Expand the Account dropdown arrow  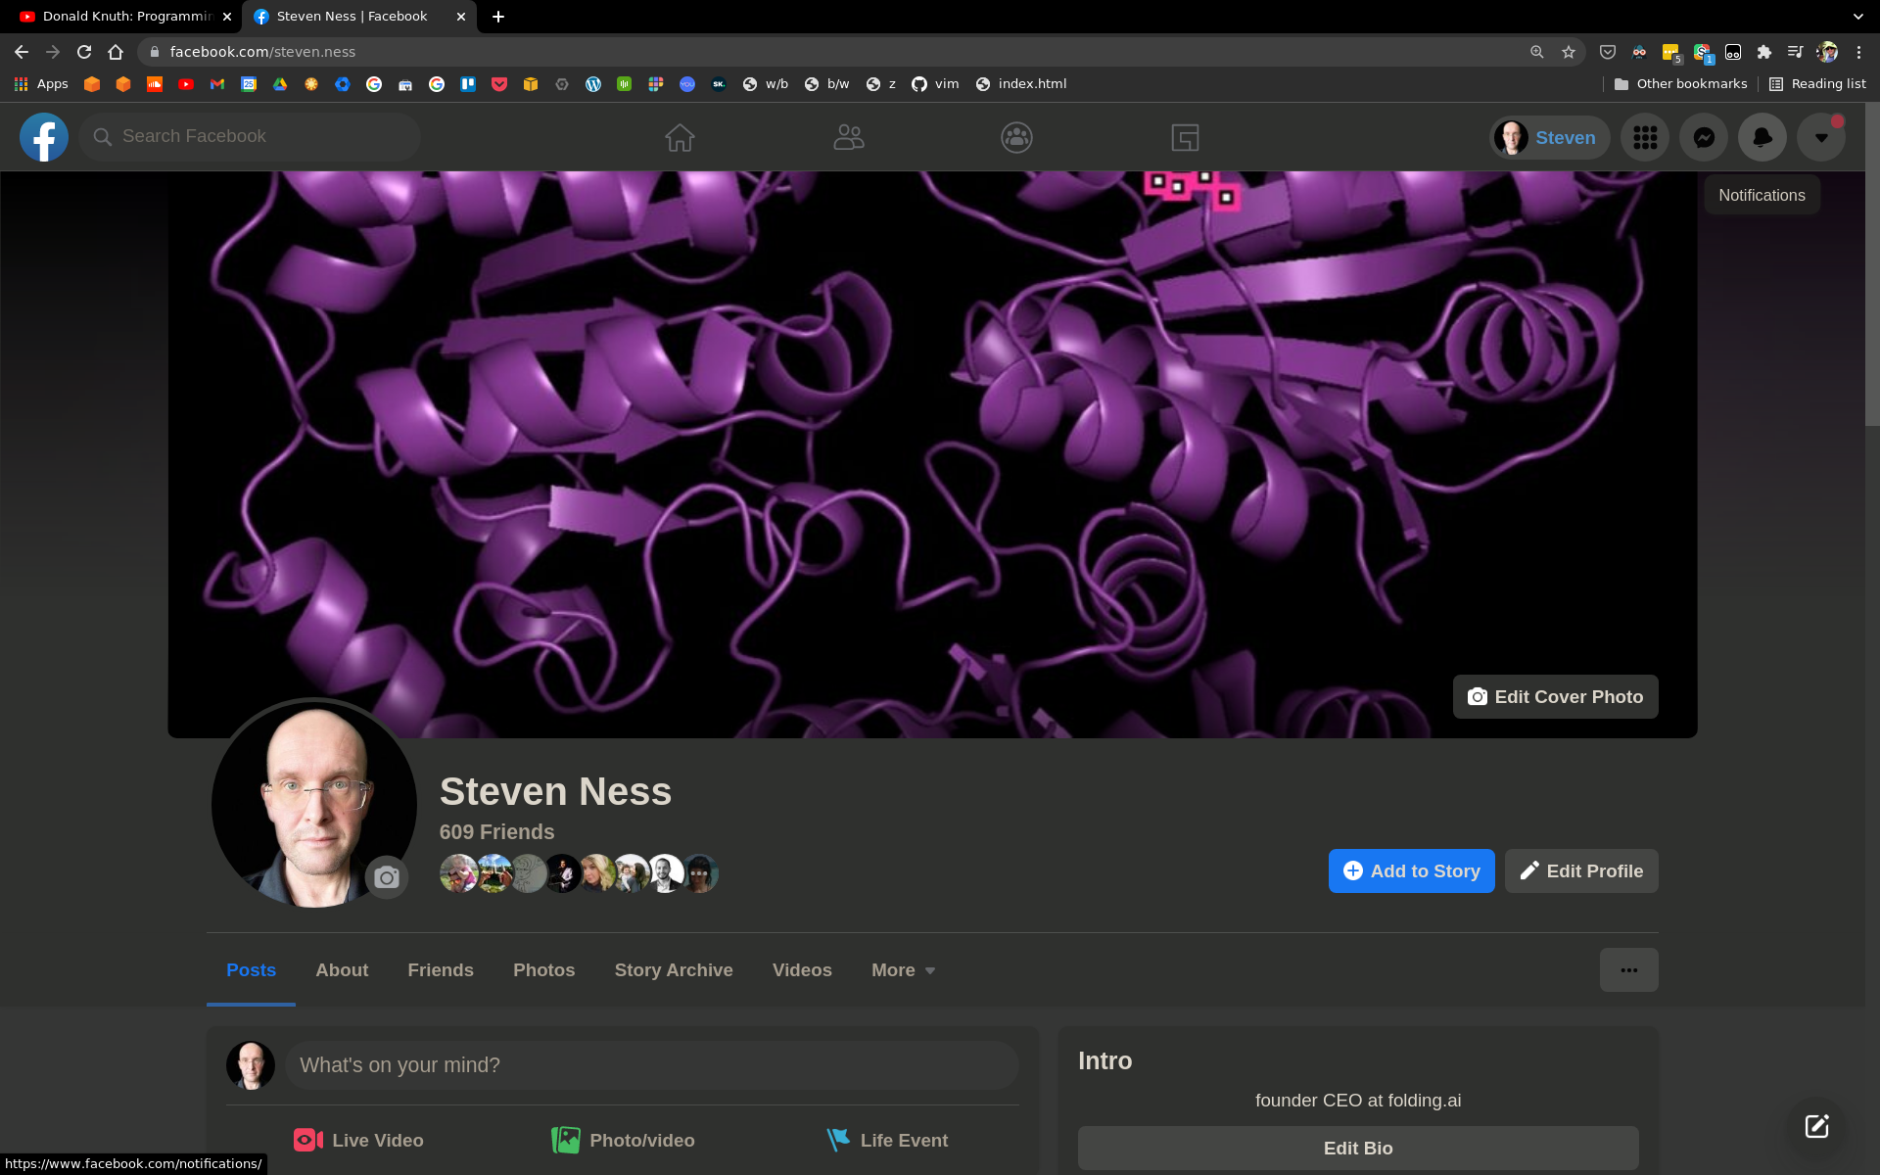click(1821, 137)
